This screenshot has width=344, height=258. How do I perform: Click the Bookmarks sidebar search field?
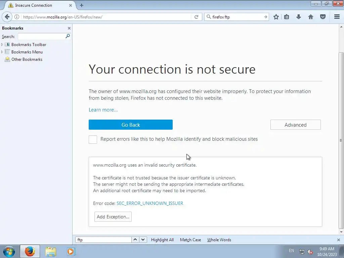(42, 36)
